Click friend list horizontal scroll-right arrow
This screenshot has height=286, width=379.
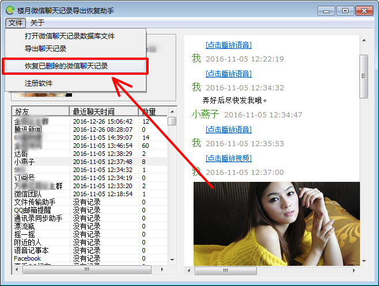pos(162,269)
